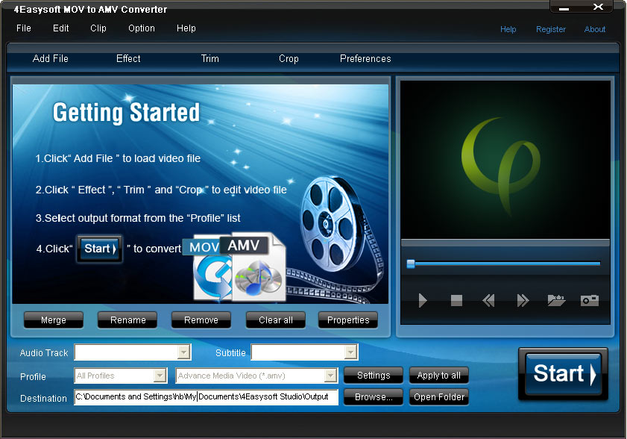627x439 pixels.
Task: Take a snapshot with the camera icon
Action: (589, 300)
